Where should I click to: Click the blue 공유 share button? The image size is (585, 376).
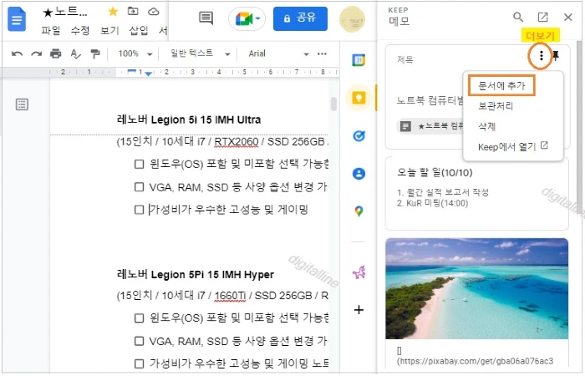[300, 18]
